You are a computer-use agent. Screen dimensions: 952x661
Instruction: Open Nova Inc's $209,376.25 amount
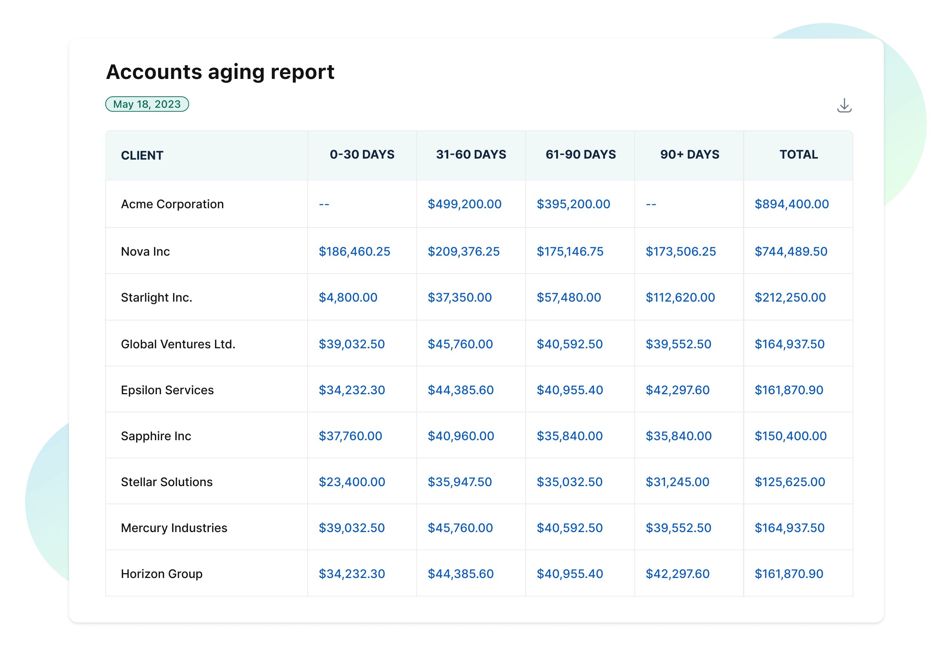point(463,252)
